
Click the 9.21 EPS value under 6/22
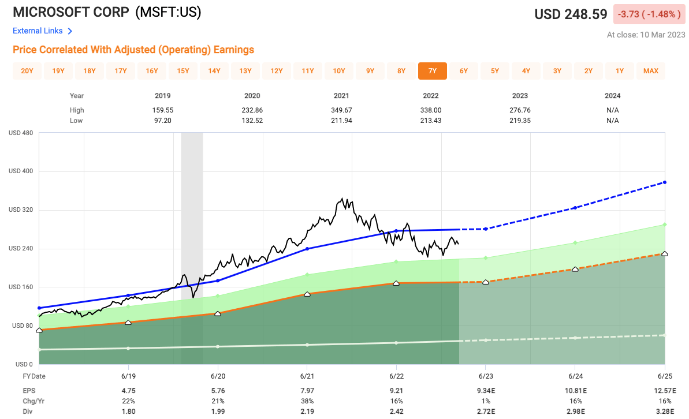(x=396, y=390)
